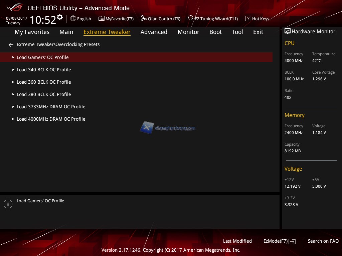Viewport: 342px width, 256px height.
Task: Click the settings gear next to the clock
Action: click(60, 17)
